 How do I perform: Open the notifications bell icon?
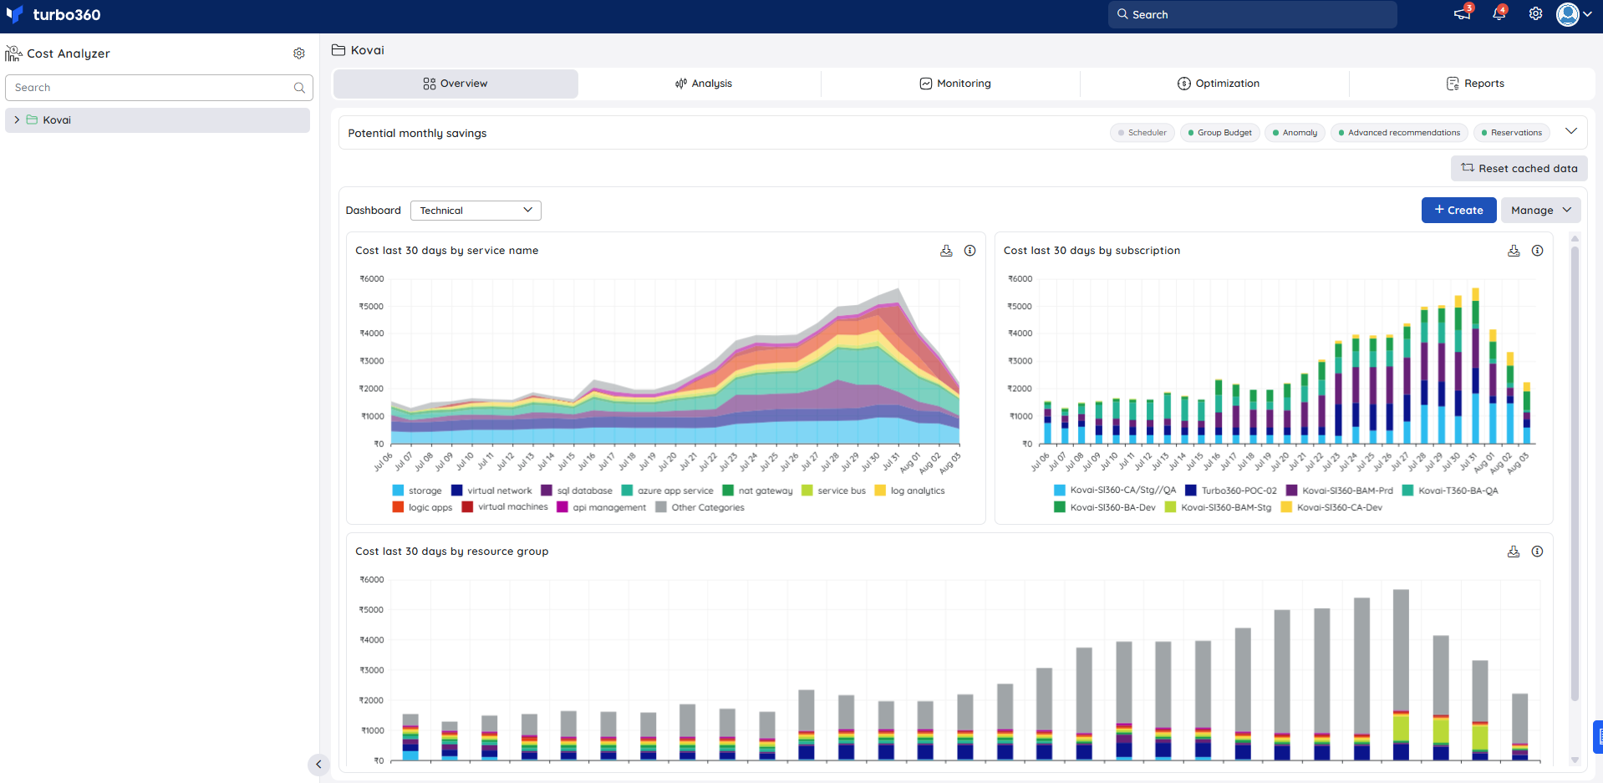1499,13
